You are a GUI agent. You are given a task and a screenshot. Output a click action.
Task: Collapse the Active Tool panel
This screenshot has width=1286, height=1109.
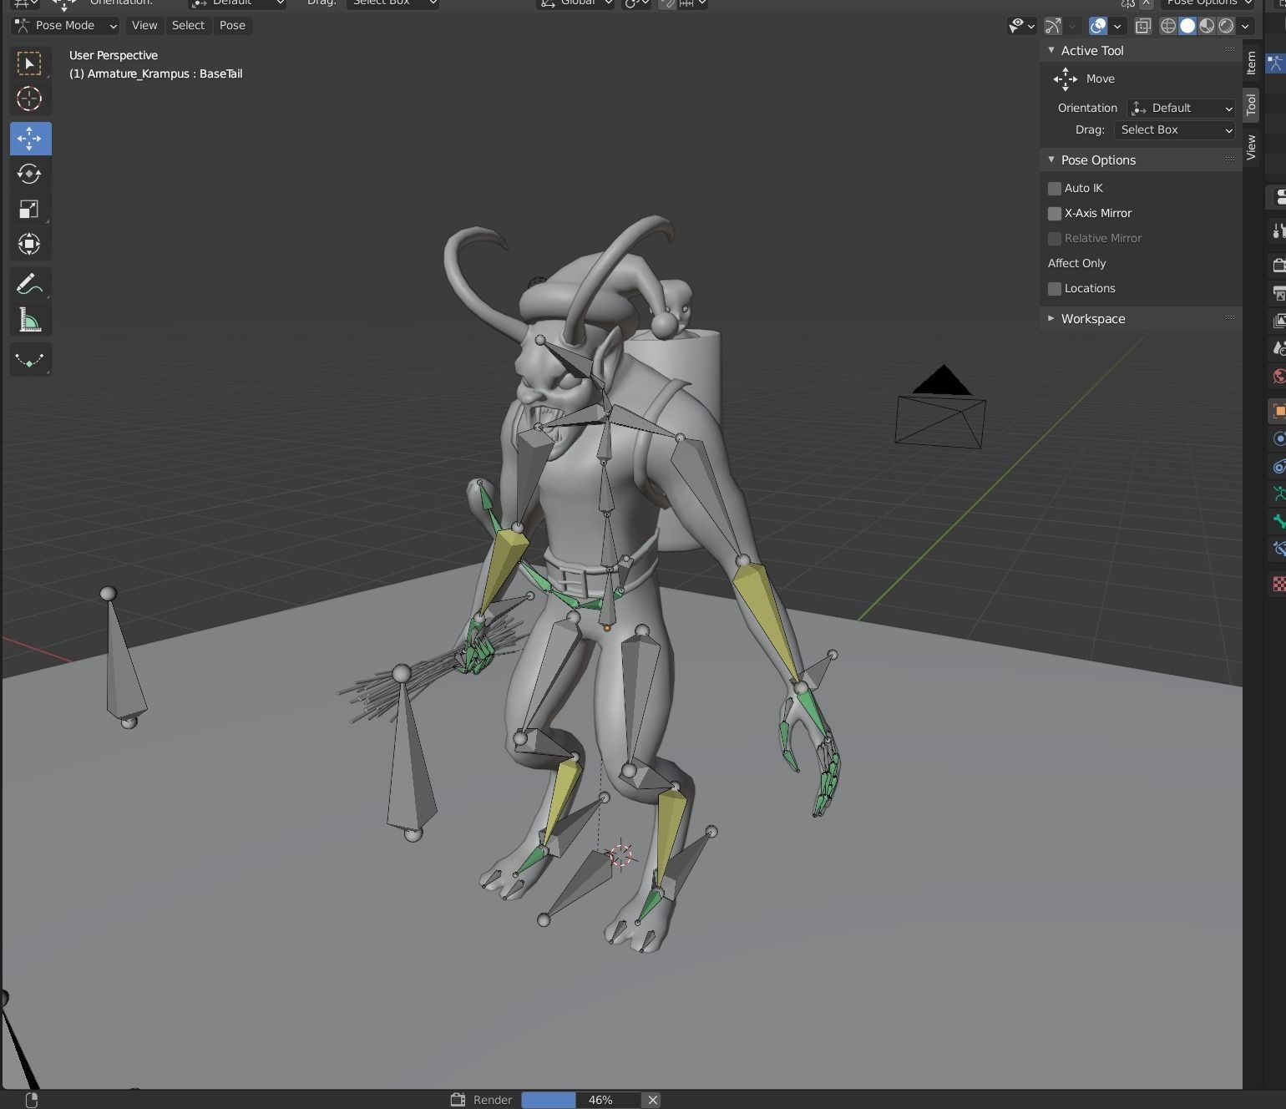pyautogui.click(x=1051, y=51)
